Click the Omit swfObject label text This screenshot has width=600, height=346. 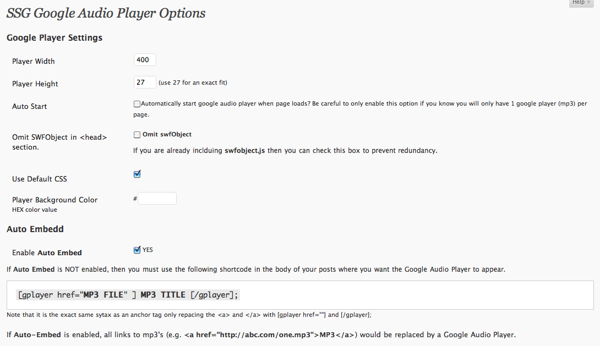pyautogui.click(x=167, y=135)
